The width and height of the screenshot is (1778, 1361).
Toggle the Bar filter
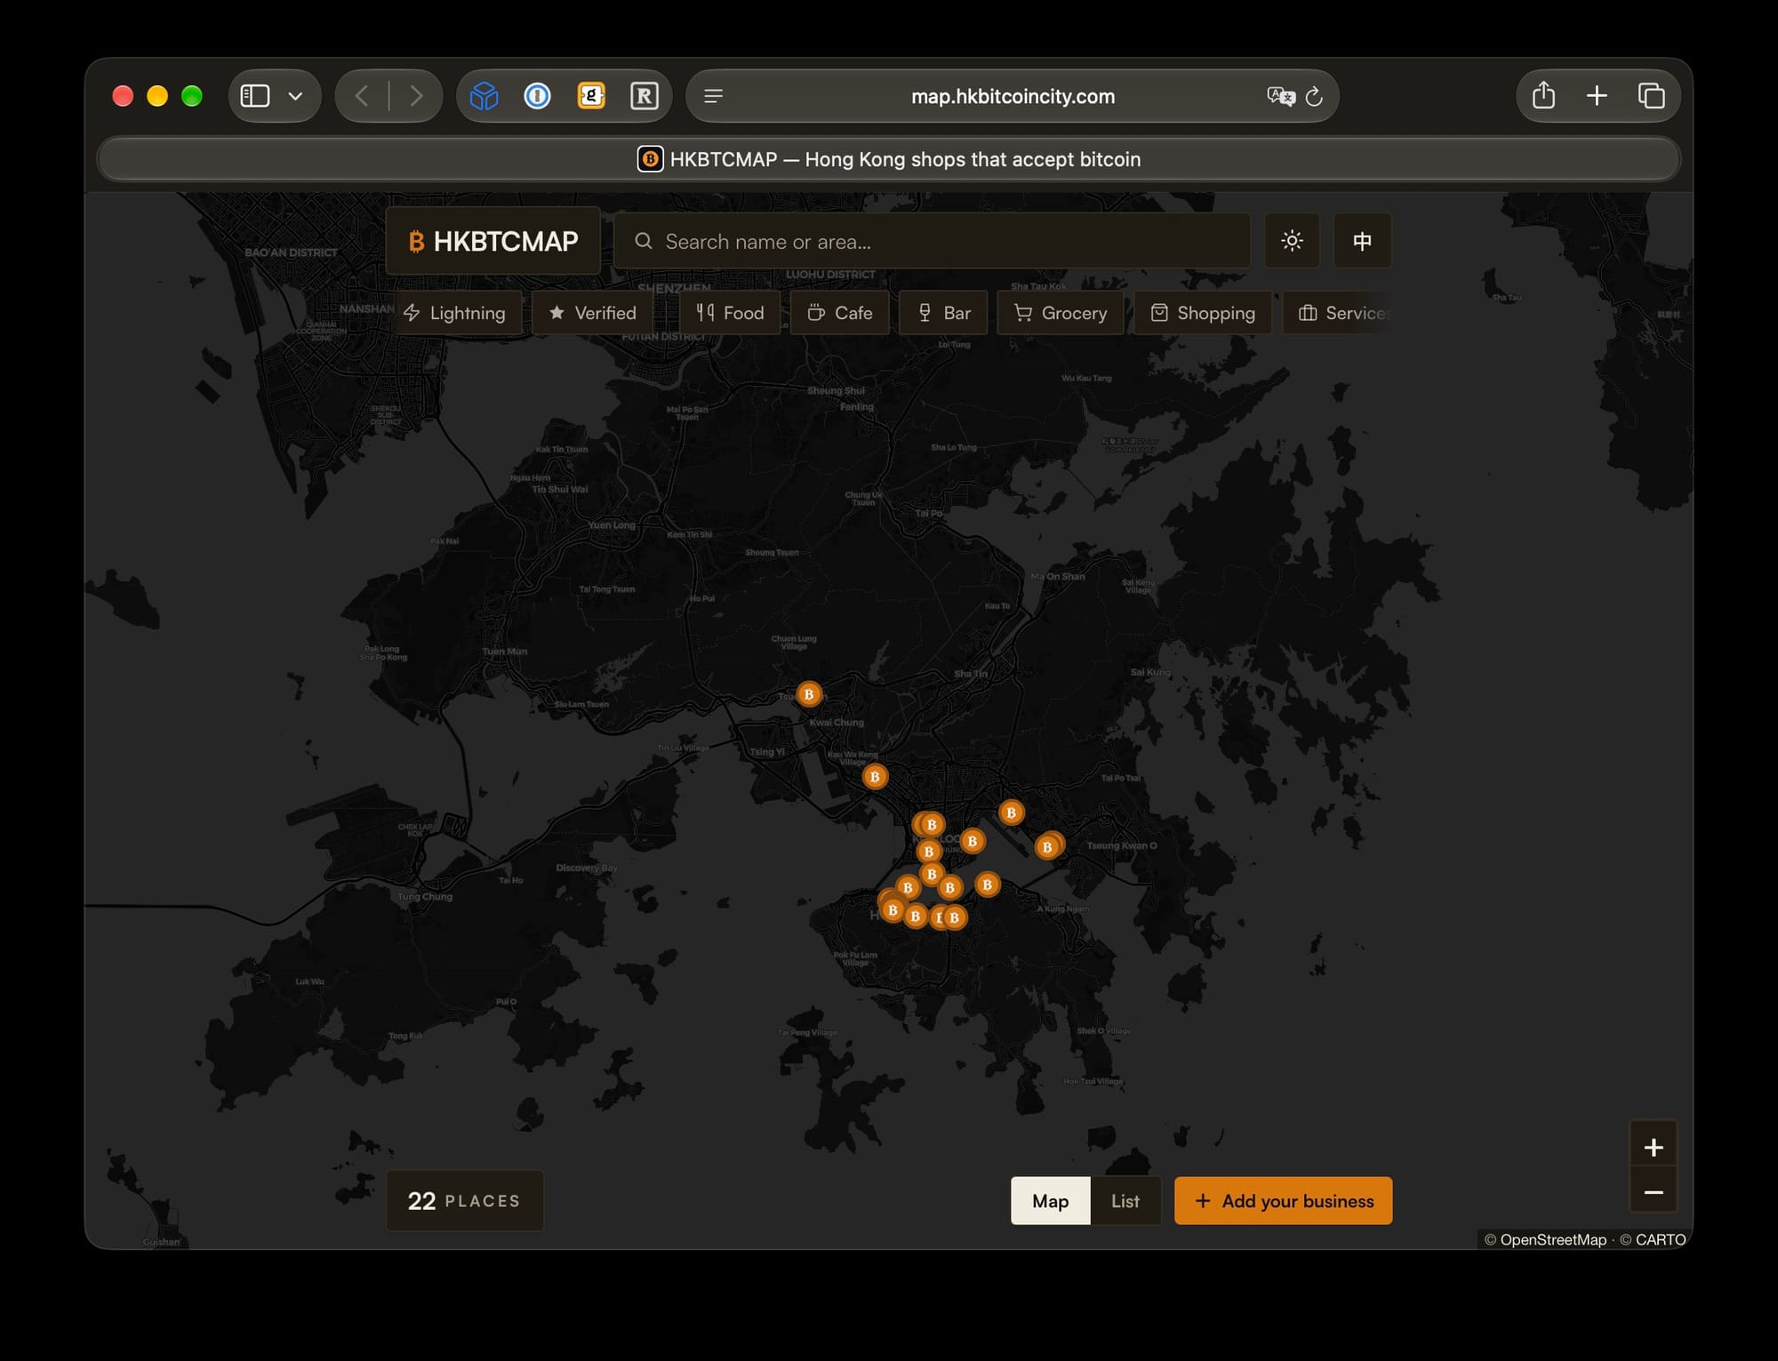(944, 313)
